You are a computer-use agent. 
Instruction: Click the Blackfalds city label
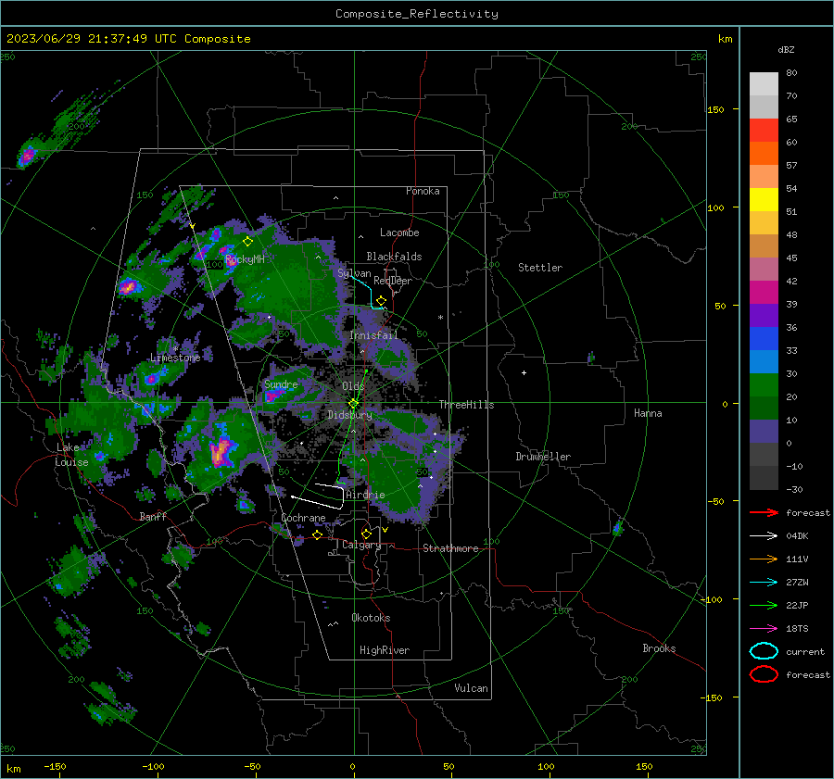(394, 257)
